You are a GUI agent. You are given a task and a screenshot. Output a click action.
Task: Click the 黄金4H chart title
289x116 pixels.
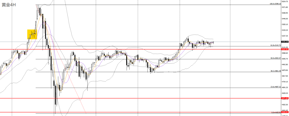coord(9,5)
